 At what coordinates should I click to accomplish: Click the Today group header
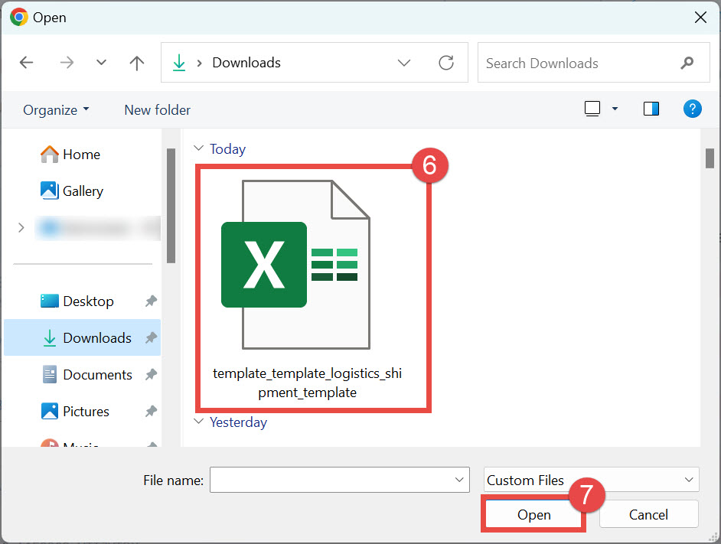(227, 148)
